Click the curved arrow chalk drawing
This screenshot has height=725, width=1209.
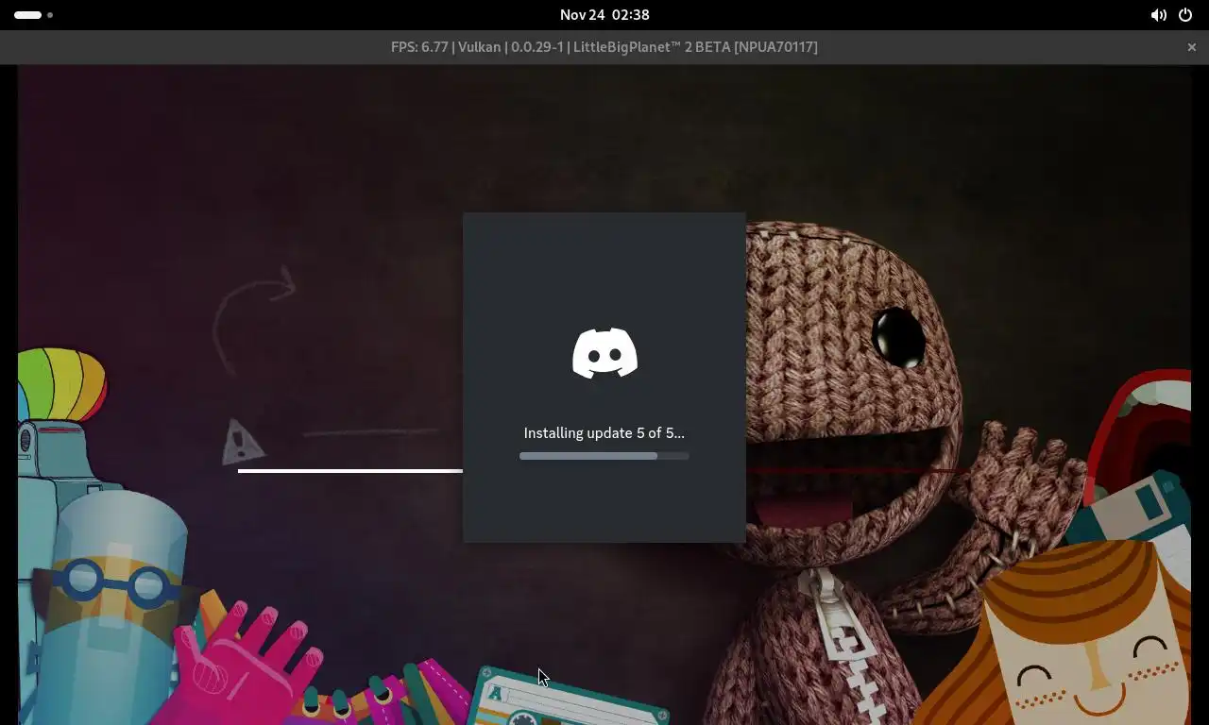pyautogui.click(x=253, y=319)
